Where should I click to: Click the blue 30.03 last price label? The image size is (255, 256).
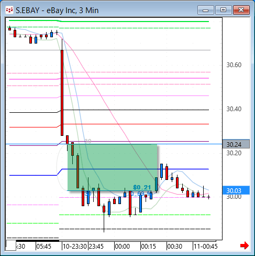[x=236, y=190]
